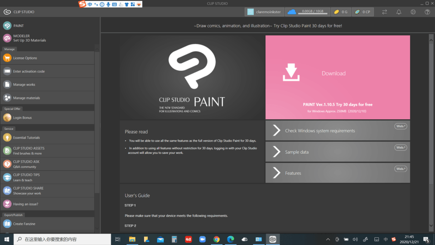Open Calculator from the taskbar
This screenshot has height=245, width=435.
174,239
